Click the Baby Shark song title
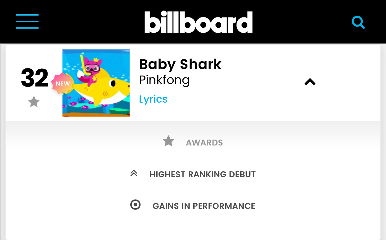Screen dimensions: 386x240 (x=180, y=64)
